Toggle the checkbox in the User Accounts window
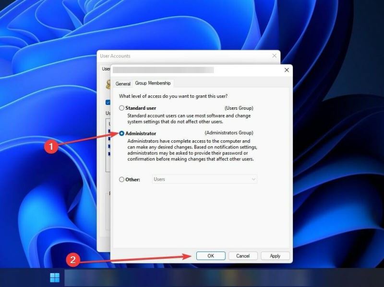 pos(108,102)
